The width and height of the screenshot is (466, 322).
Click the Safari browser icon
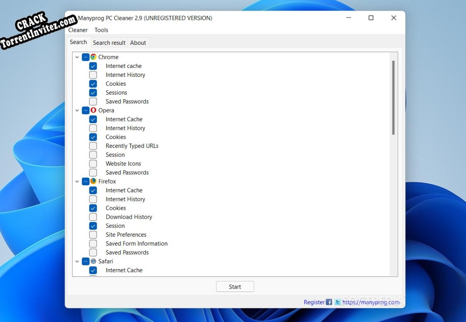[93, 261]
